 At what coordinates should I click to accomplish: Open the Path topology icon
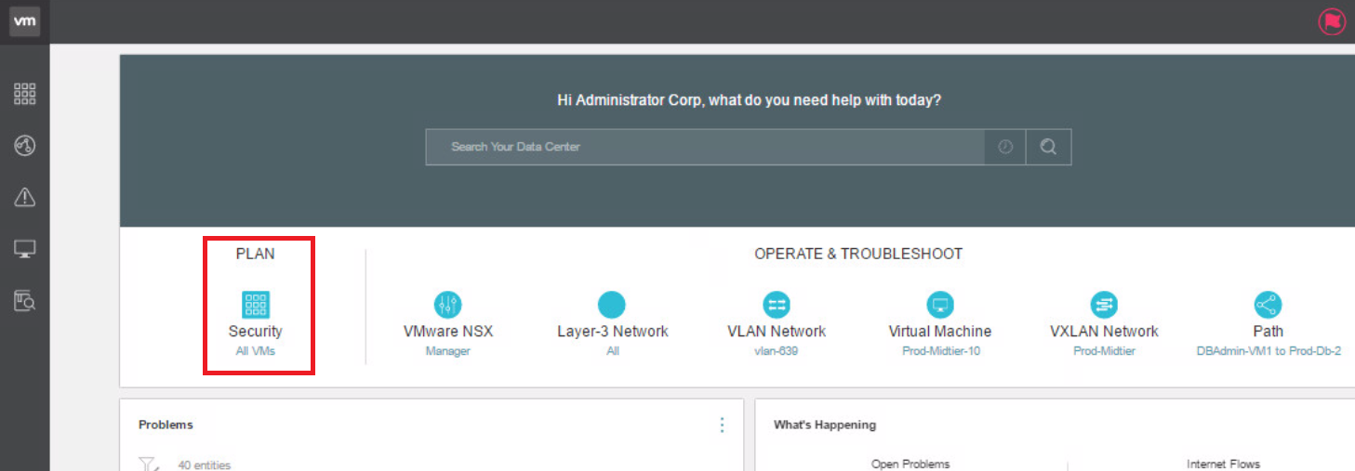click(x=1268, y=305)
